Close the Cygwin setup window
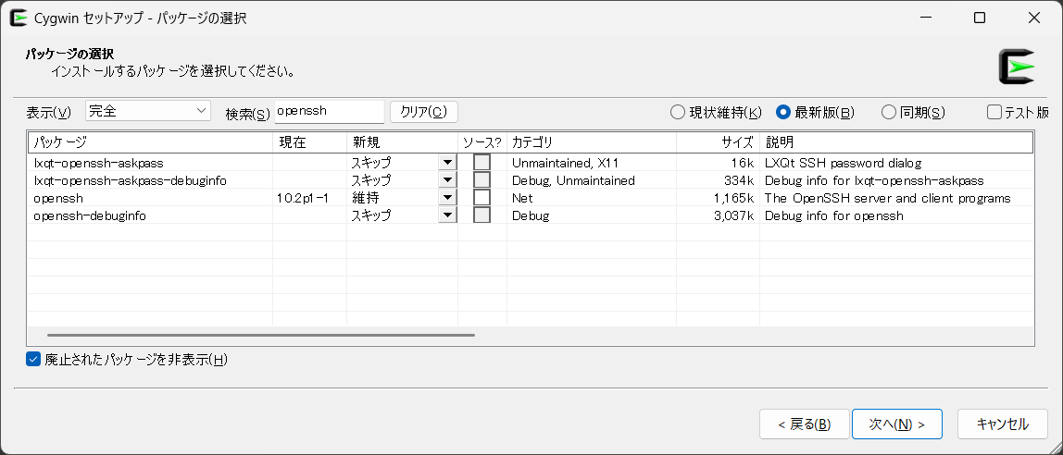1063x455 pixels. tap(1034, 18)
